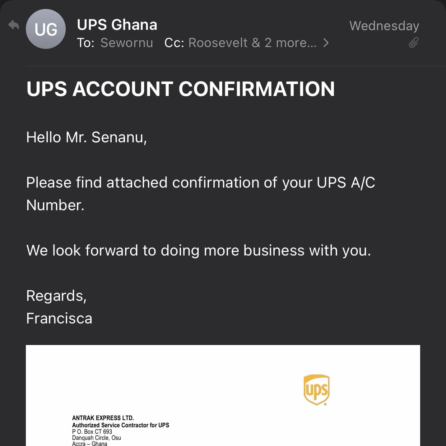Tap the Hello Mr. Senanu greeting
This screenshot has height=446, width=446.
click(87, 137)
